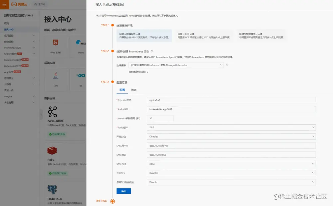Switch to the 配置 tab
The image size is (333, 206).
point(122,90)
